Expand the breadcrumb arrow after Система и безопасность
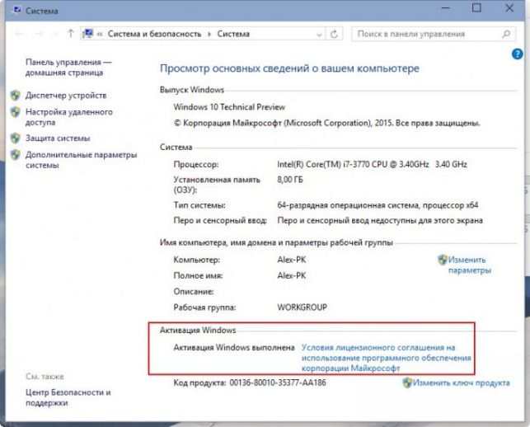530x427 pixels. (209, 34)
